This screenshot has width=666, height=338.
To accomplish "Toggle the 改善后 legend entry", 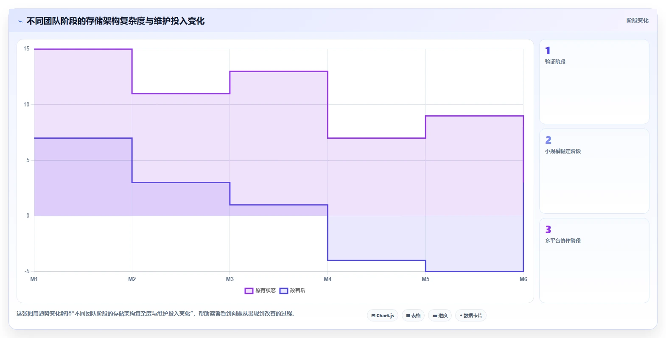I will (x=292, y=291).
